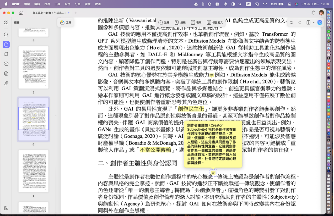334x216 pixels.
Task: Open the battery status menu
Action: [277, 4]
